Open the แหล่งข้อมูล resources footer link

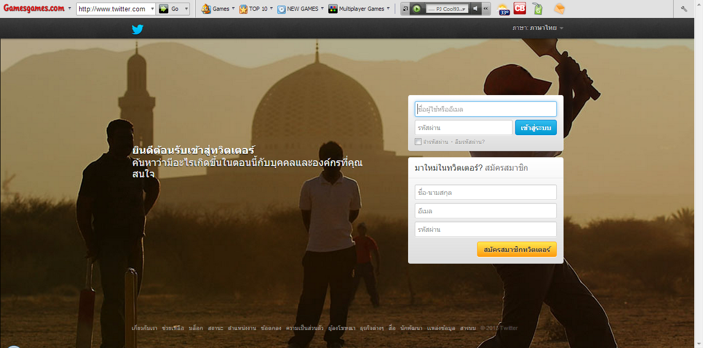(441, 328)
